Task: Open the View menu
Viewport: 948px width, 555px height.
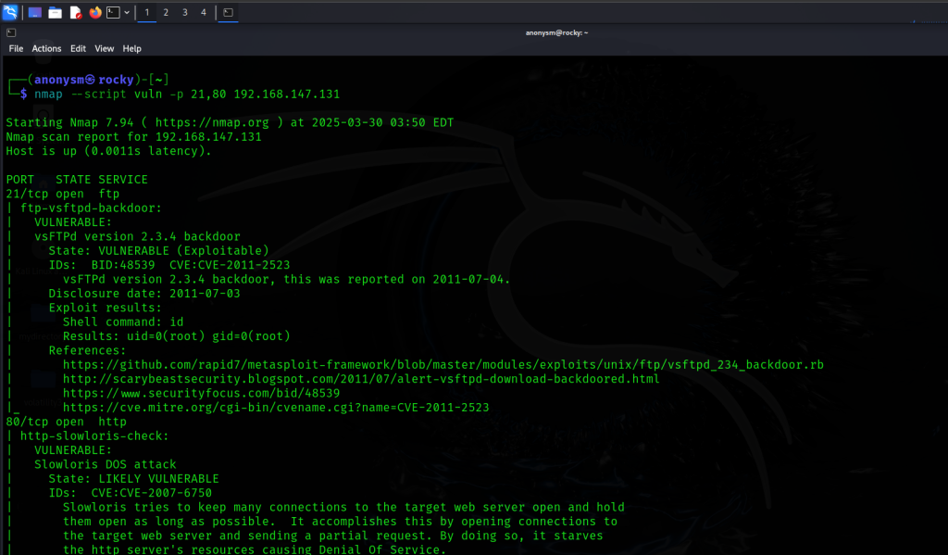Action: tap(104, 48)
